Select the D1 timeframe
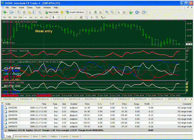Screen dimensions: 194x140 coord(36,17)
